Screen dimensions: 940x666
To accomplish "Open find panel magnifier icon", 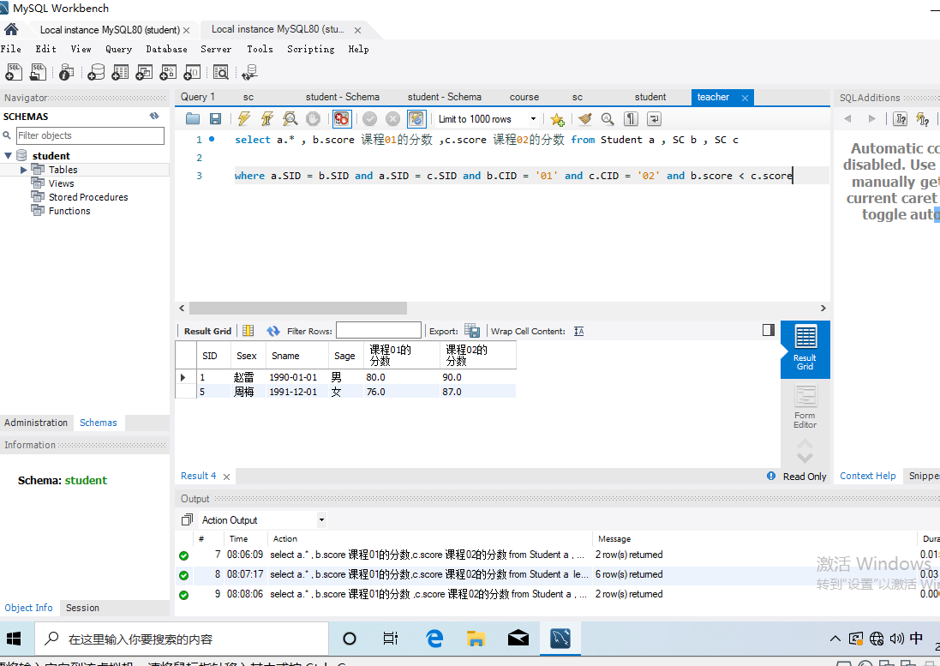I will (x=608, y=118).
